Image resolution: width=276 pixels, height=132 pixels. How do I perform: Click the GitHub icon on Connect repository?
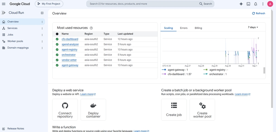(x=65, y=105)
